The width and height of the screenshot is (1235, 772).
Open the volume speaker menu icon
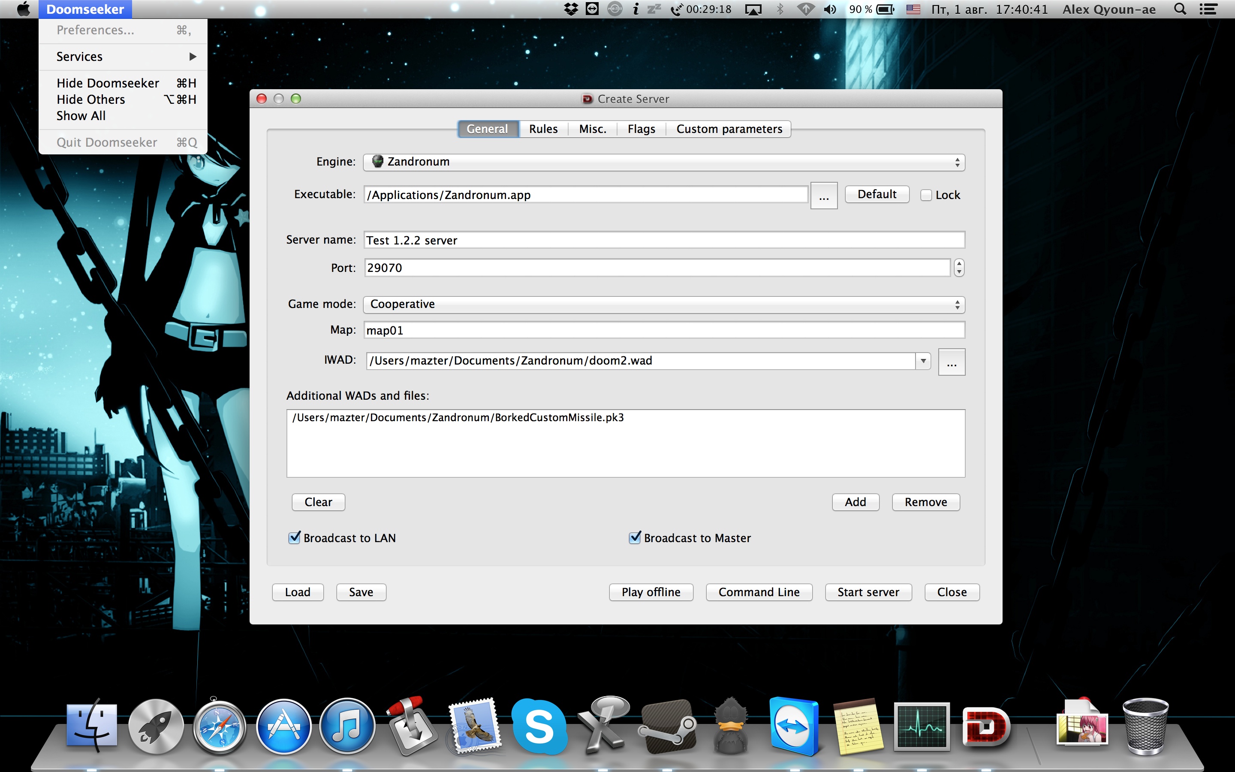830,9
